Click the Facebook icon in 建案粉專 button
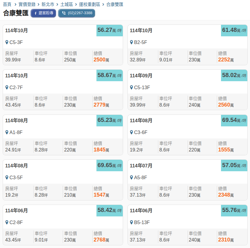 36,13
